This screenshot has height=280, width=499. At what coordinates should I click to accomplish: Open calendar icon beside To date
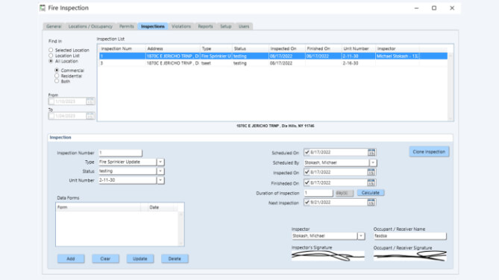click(90, 116)
